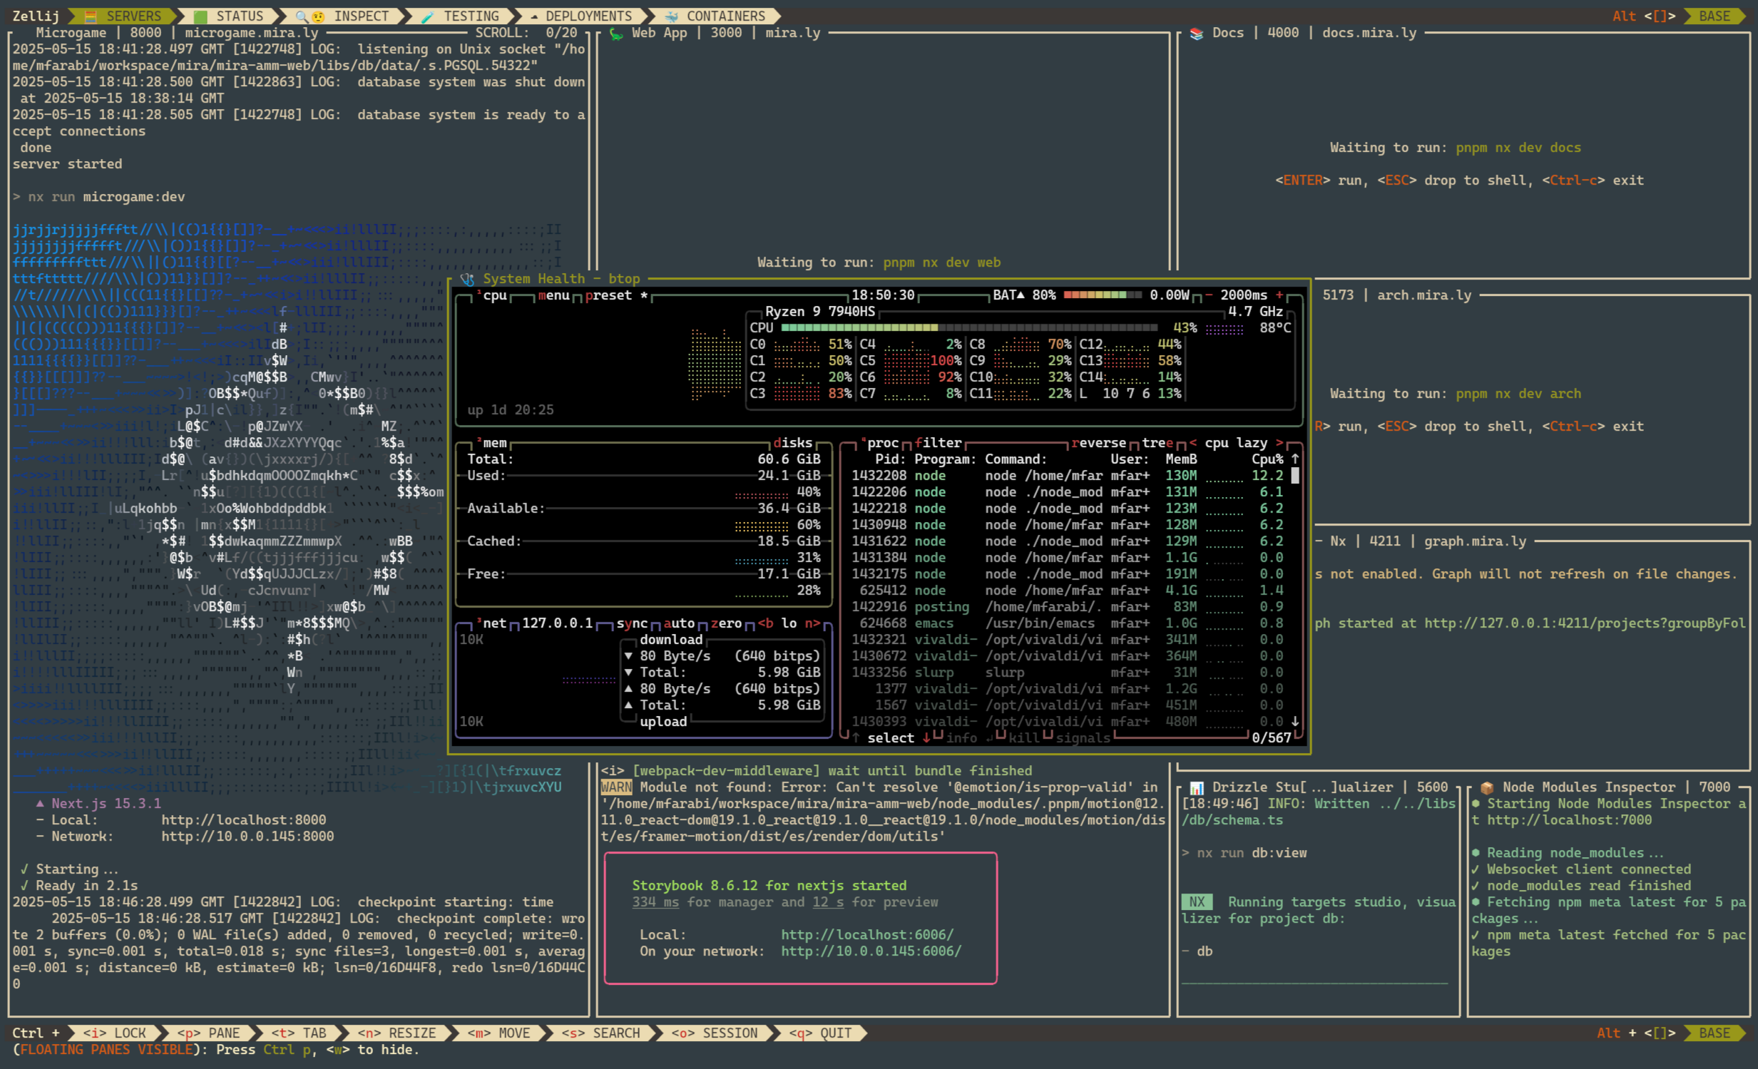Click the green square STATUS tab icon
This screenshot has width=1758, height=1069.
200,16
